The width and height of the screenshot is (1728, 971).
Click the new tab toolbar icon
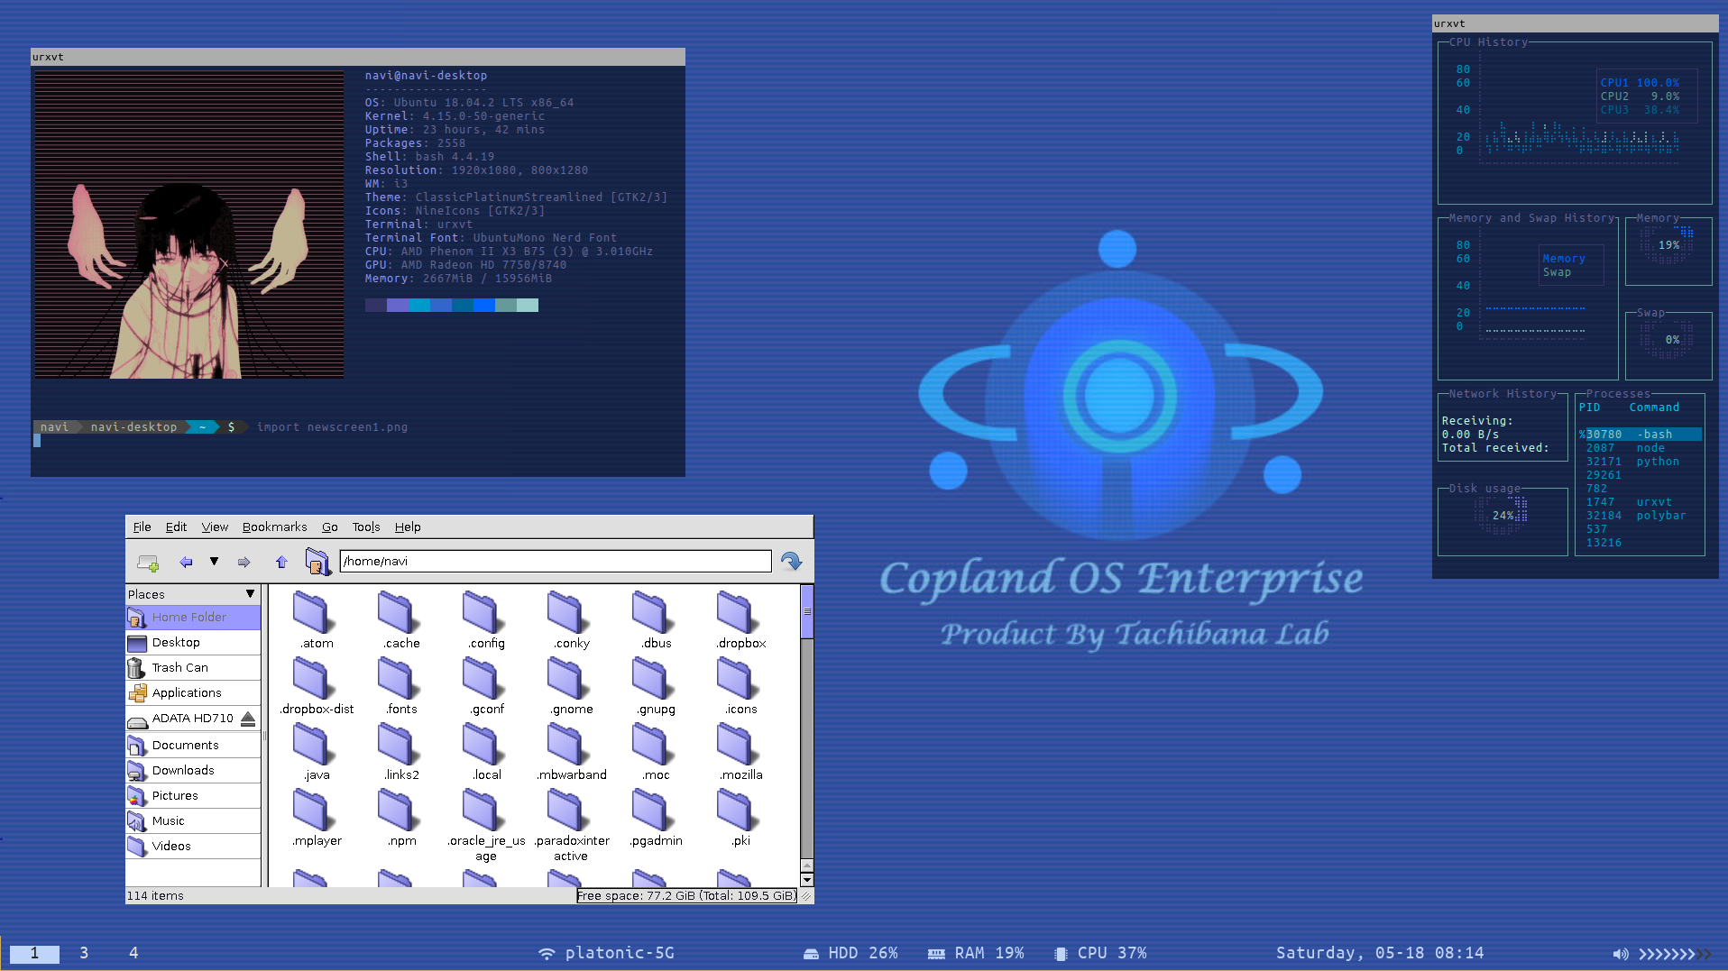[148, 563]
